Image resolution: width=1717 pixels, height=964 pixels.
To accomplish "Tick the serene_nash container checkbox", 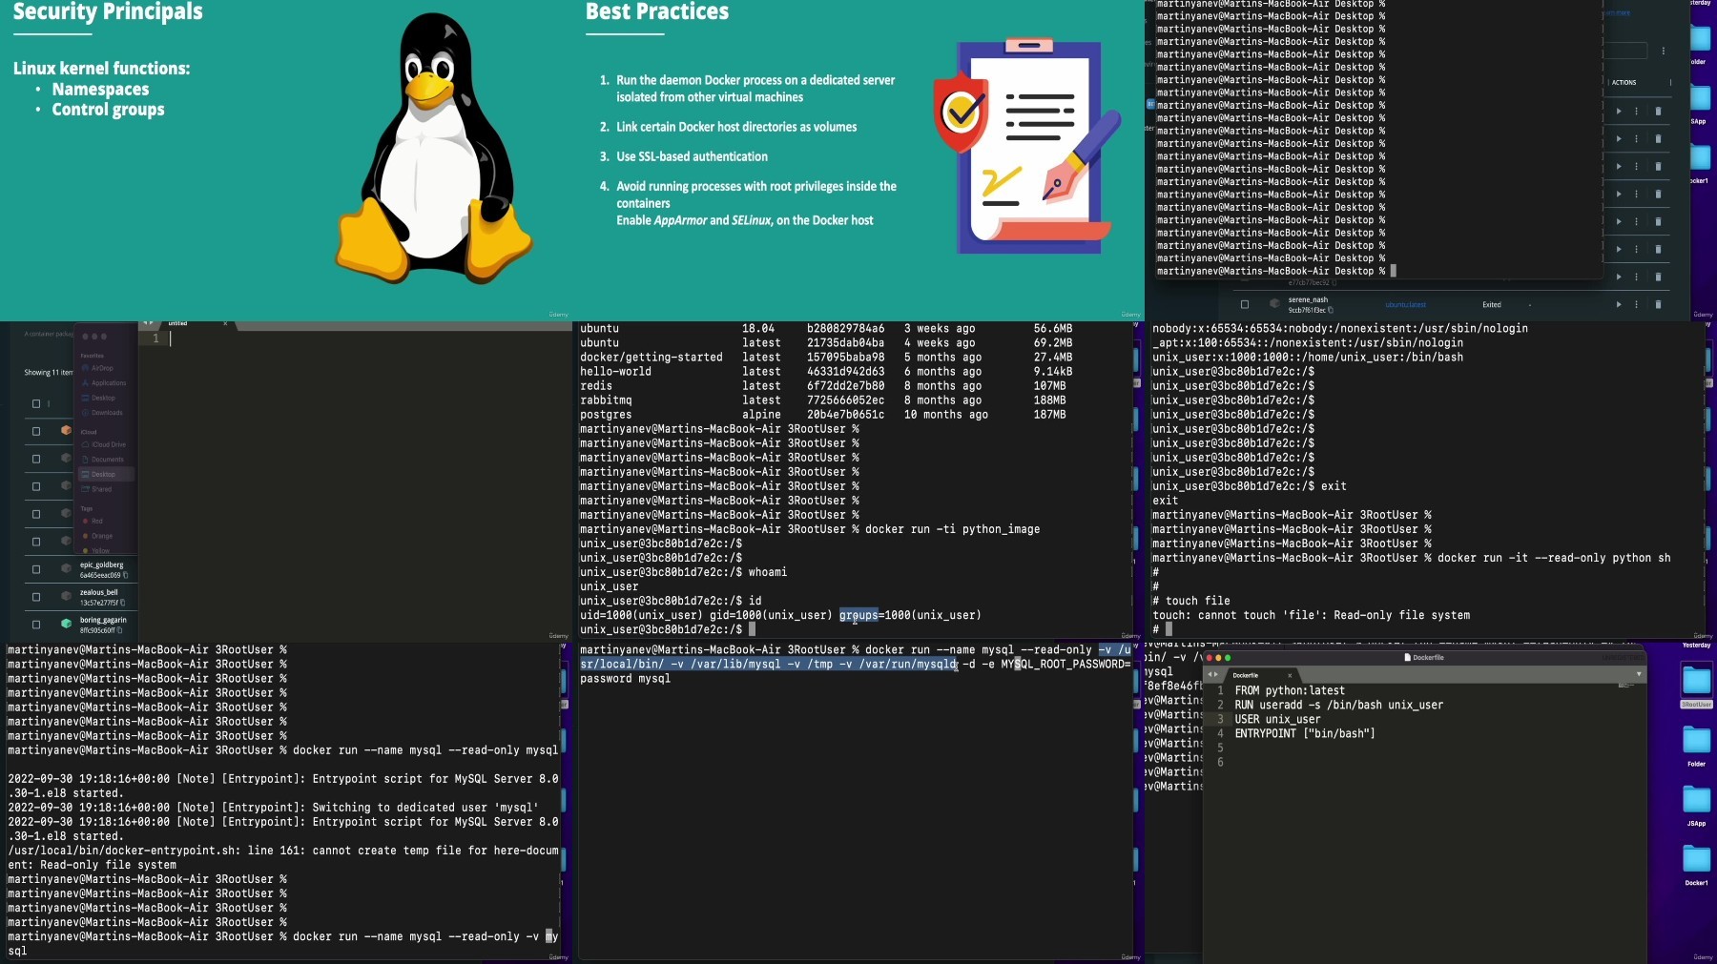I will tap(1244, 304).
